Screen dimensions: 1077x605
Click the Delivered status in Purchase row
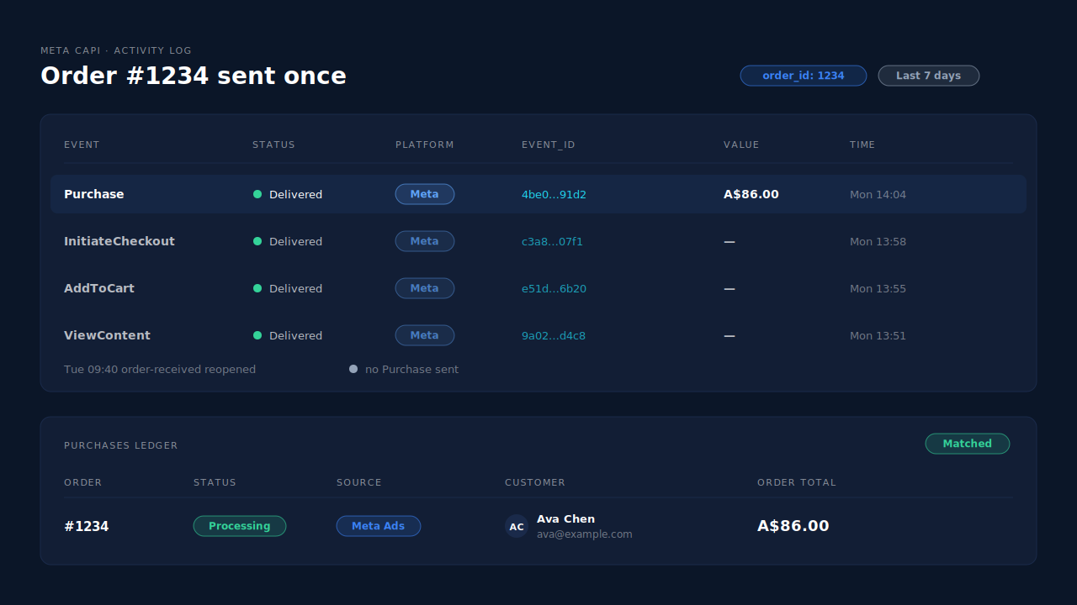click(295, 194)
